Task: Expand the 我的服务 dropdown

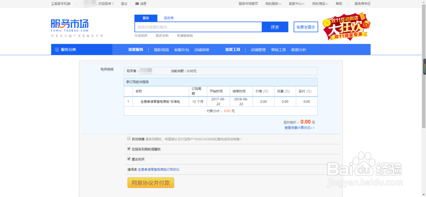Action: (273, 4)
